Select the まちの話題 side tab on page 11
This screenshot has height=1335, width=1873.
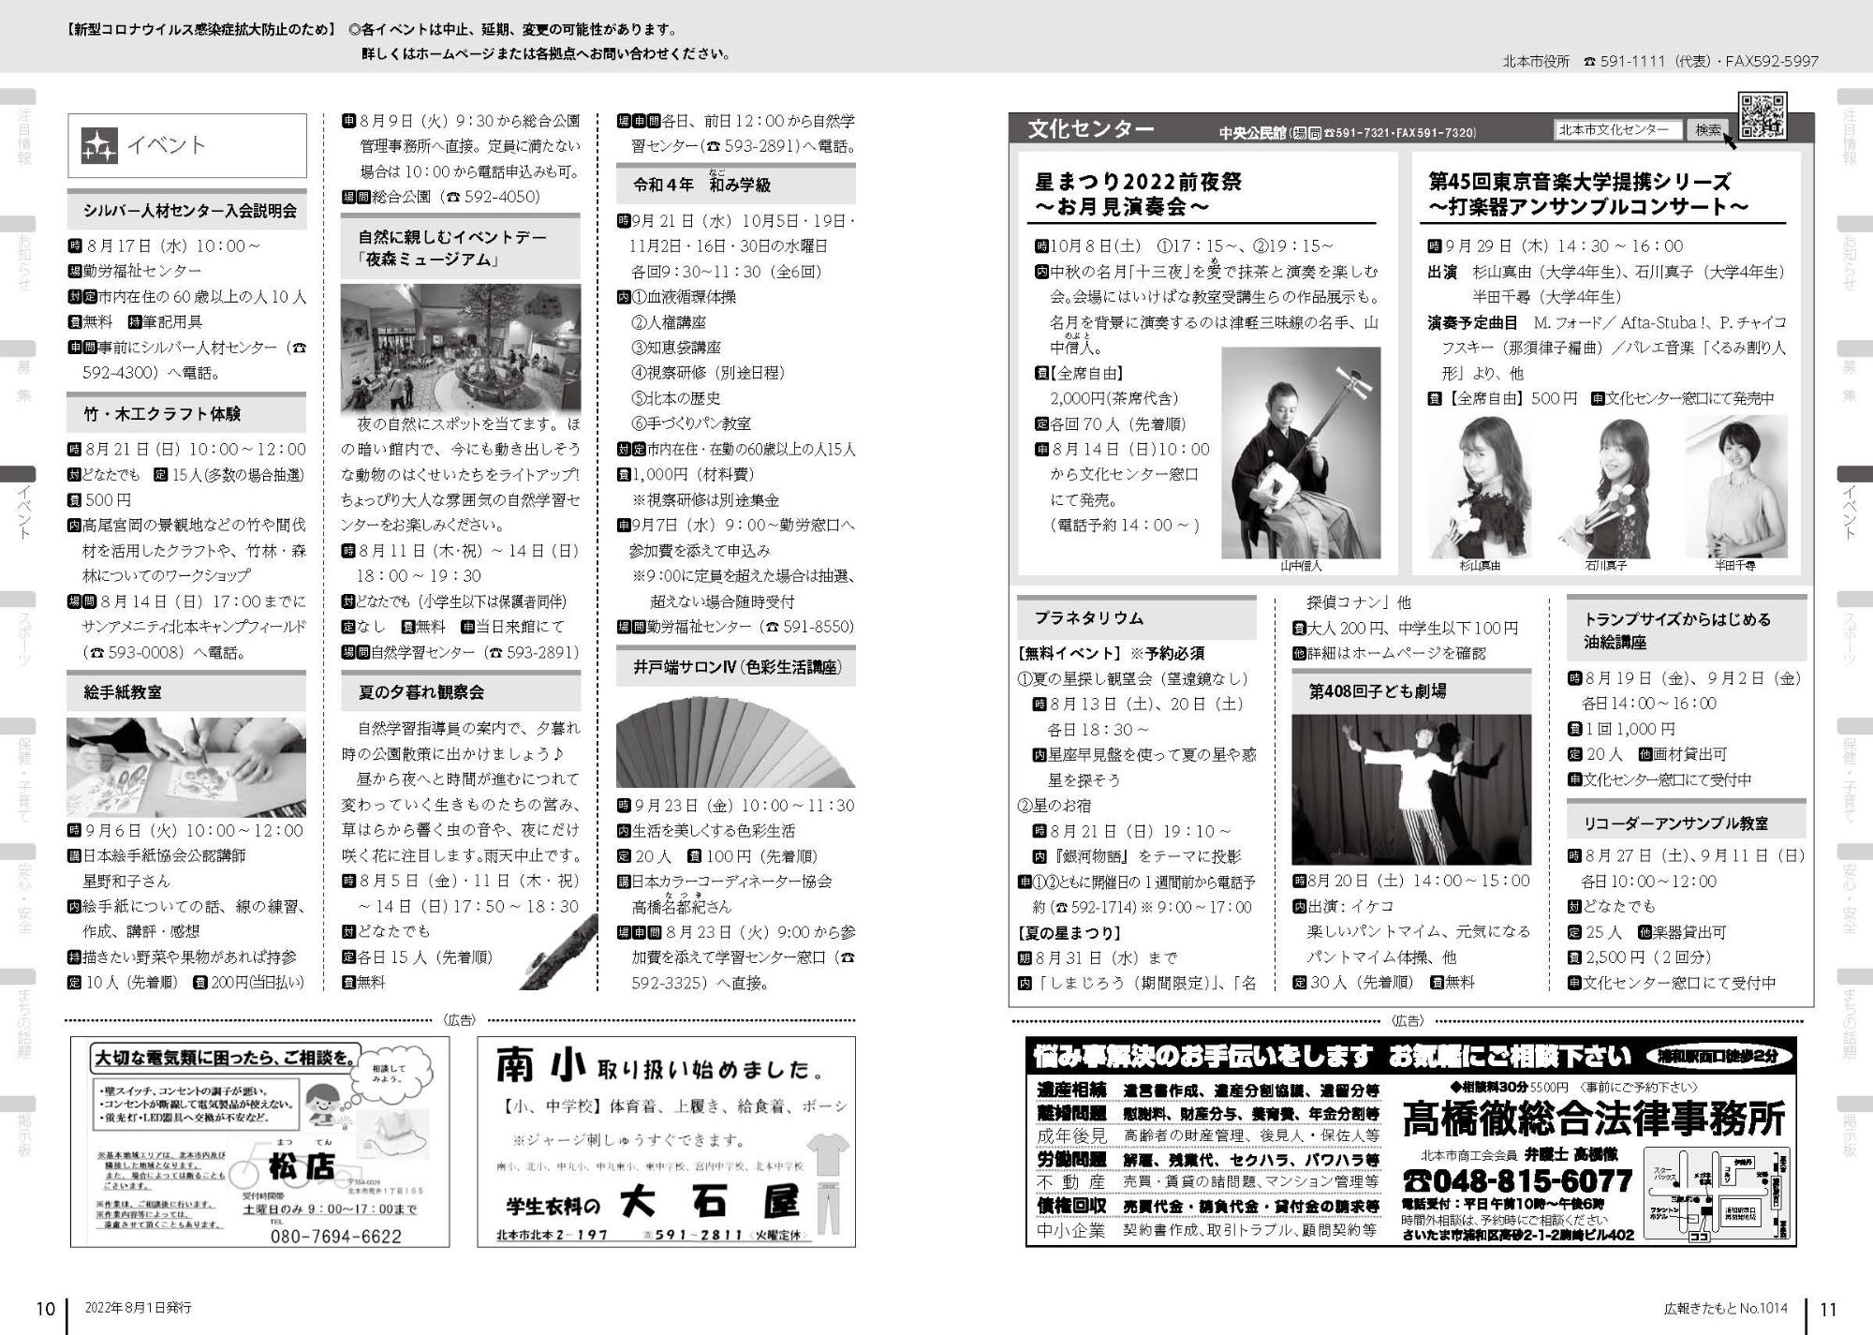(x=1855, y=1016)
